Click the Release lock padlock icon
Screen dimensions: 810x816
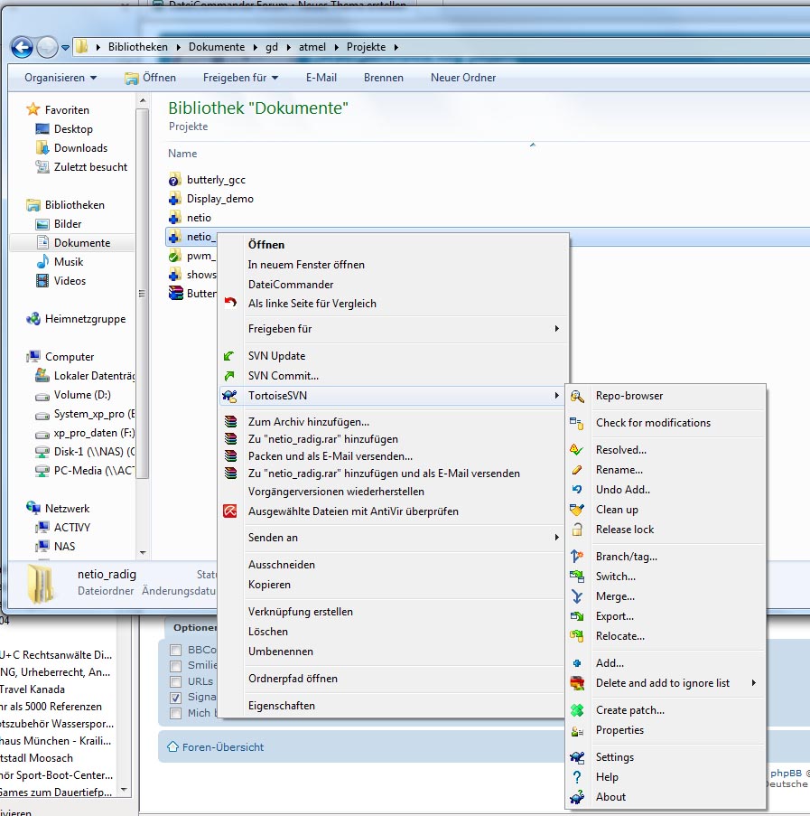click(x=577, y=530)
